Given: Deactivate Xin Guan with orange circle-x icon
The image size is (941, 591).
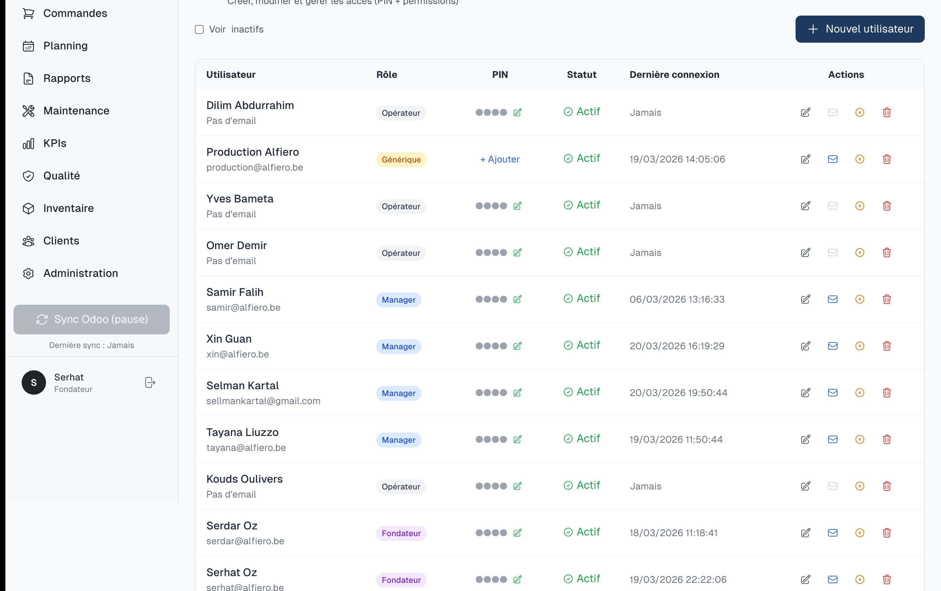Looking at the screenshot, I should click(859, 346).
